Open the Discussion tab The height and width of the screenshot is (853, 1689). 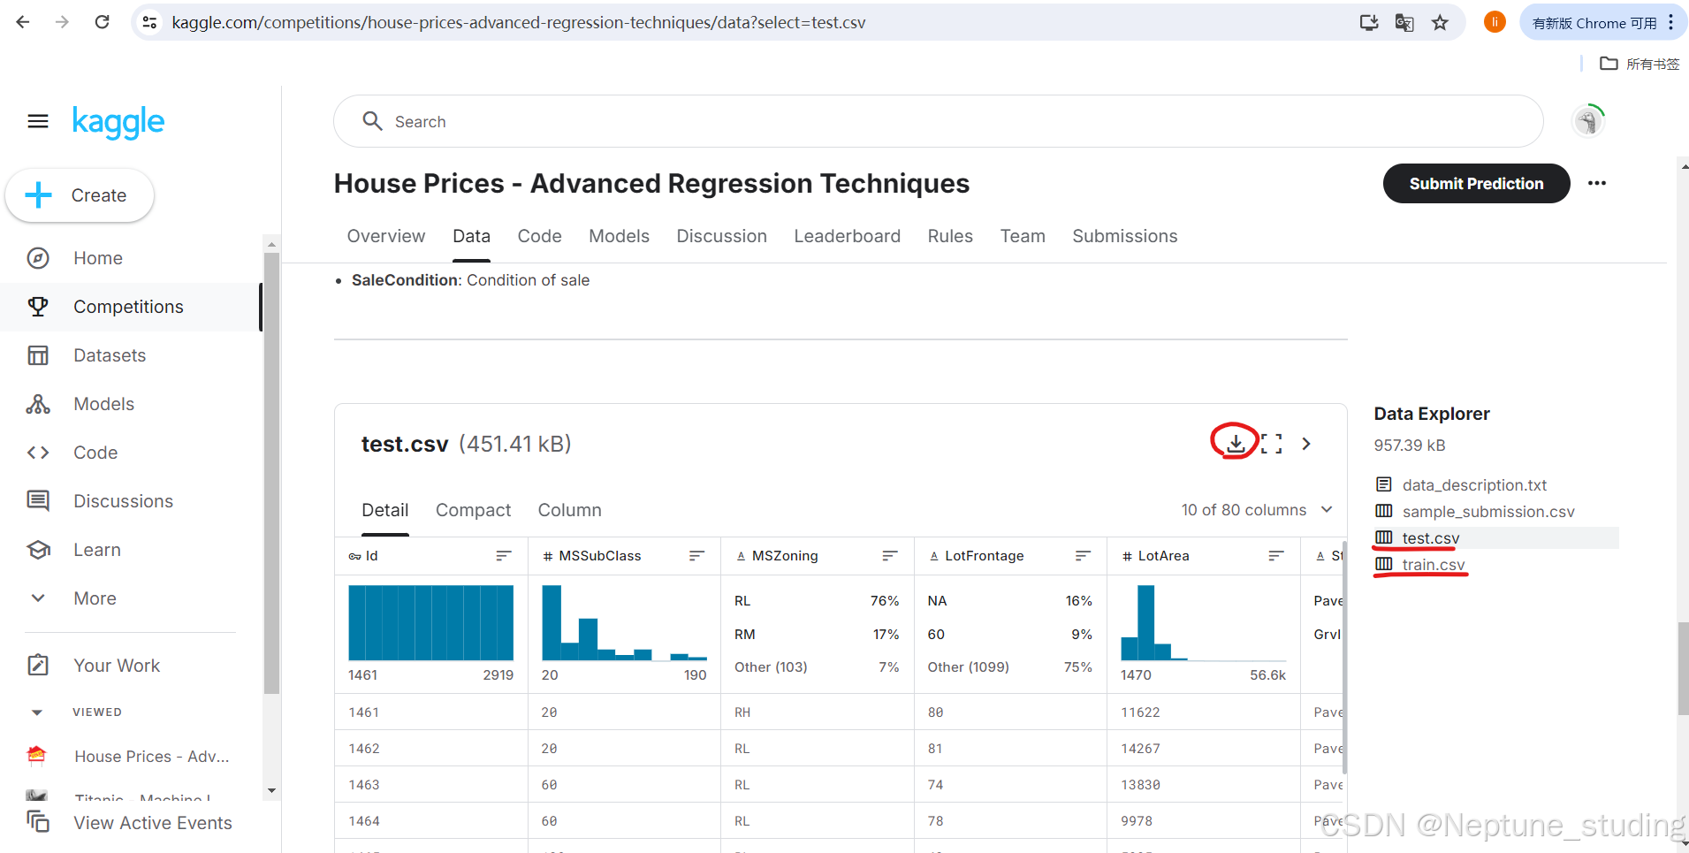coord(722,236)
